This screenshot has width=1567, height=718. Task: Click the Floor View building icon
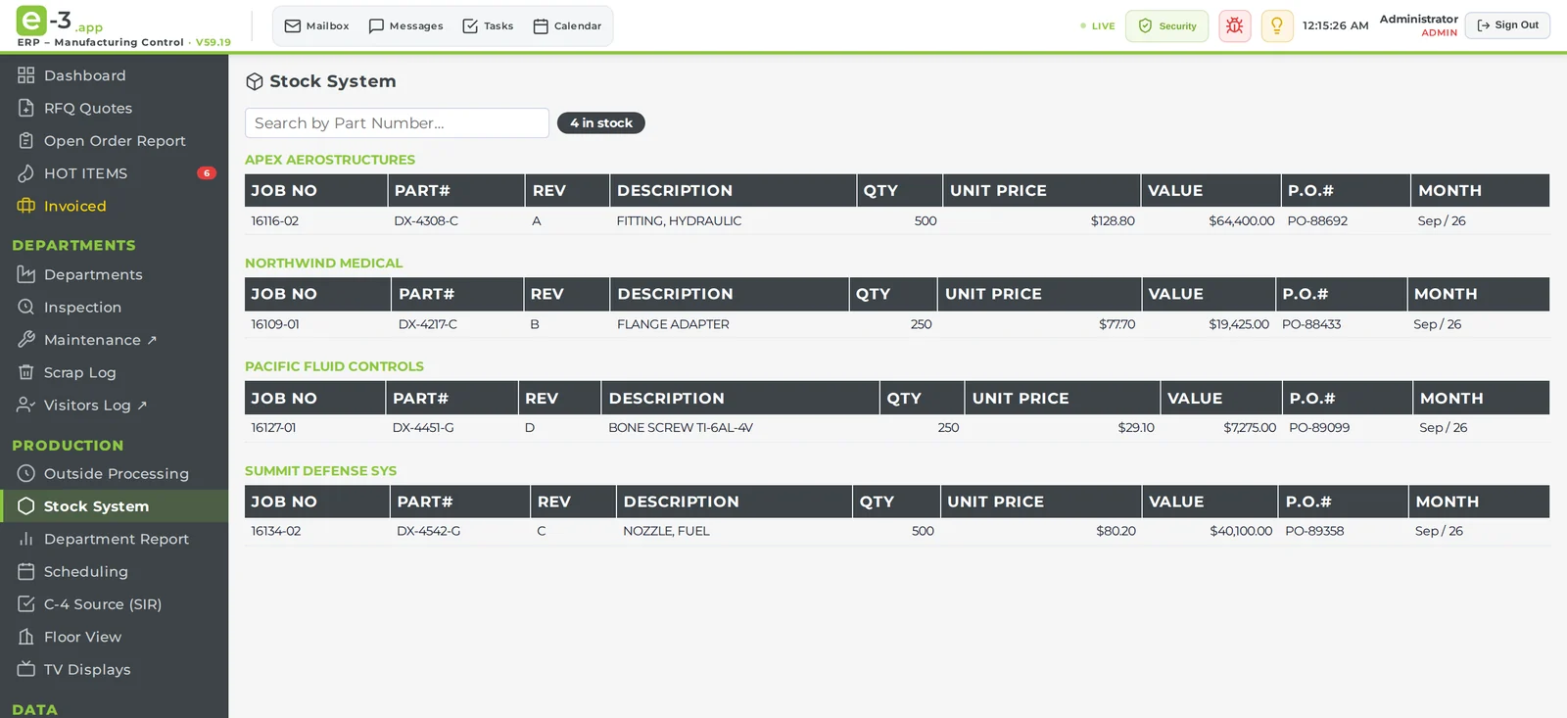tap(26, 637)
